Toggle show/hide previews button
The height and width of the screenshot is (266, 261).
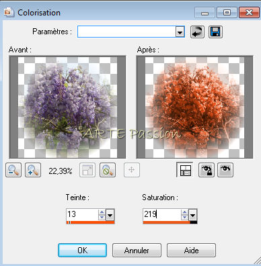pyautogui.click(x=185, y=170)
